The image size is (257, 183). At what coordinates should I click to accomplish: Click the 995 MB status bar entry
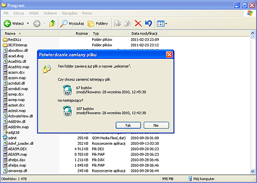point(167,179)
